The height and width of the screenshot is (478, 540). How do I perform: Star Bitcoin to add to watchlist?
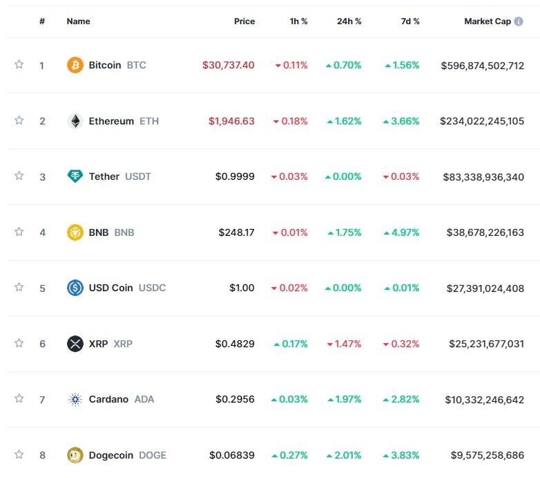(x=19, y=64)
